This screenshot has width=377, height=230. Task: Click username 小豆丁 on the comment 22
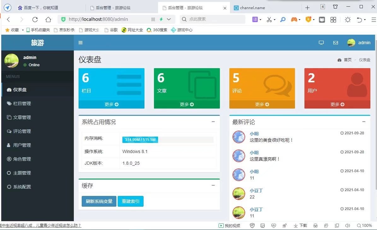click(x=256, y=191)
